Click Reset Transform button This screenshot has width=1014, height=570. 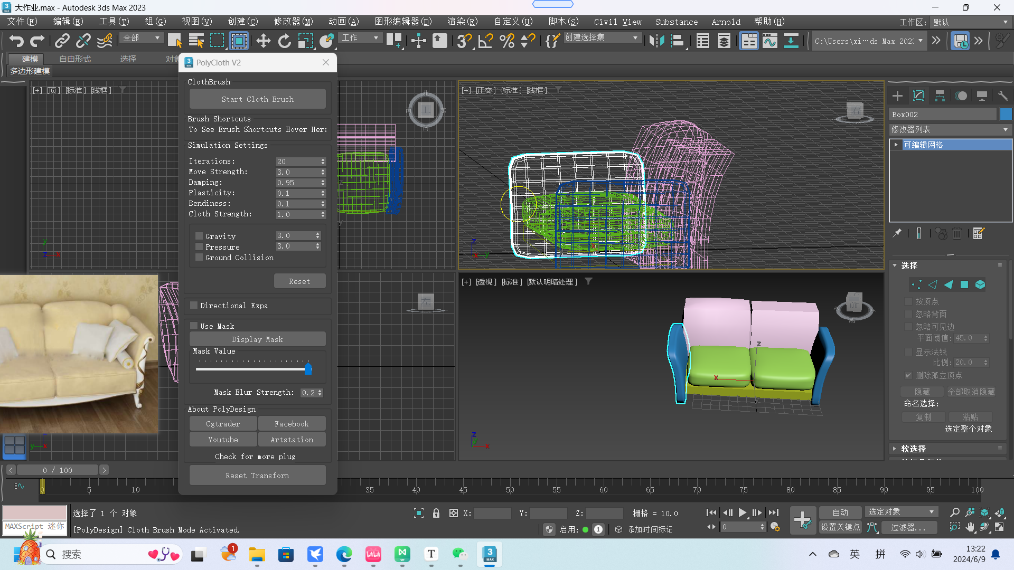click(x=258, y=476)
